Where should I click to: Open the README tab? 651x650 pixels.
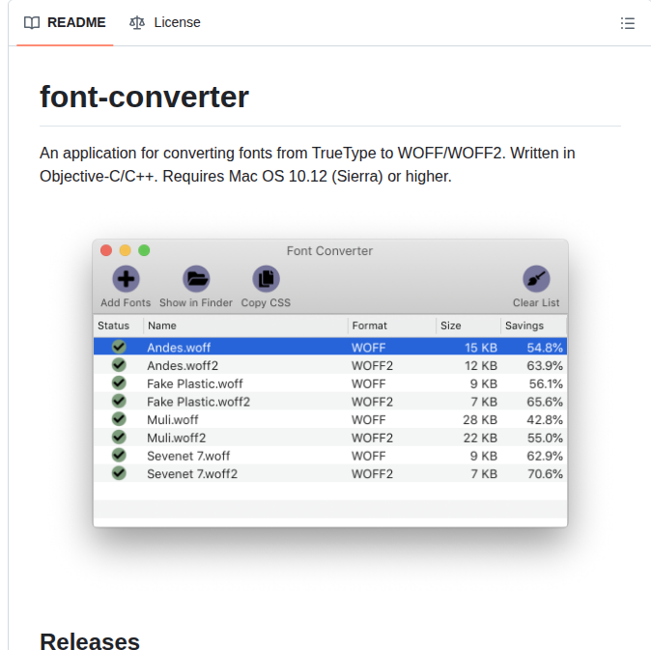tap(65, 22)
